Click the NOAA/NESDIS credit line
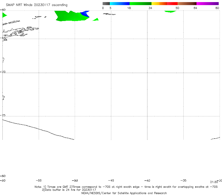The height and width of the screenshot is (195, 222). pos(124,193)
